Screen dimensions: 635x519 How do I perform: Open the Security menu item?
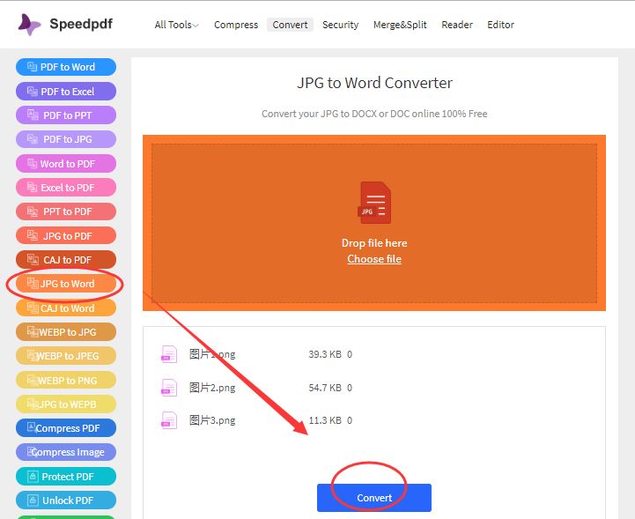coord(340,25)
